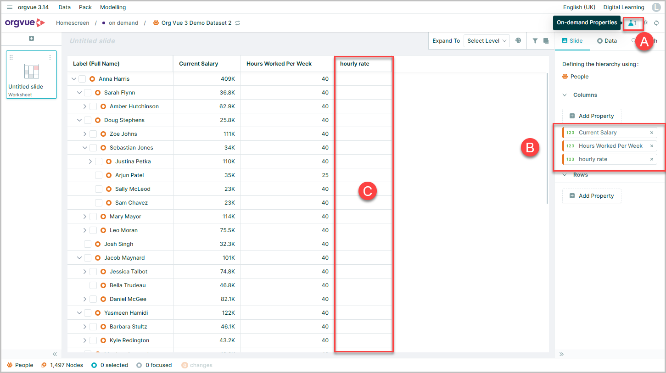Click the dataset sync icon after Demo Dataset 2
The height and width of the screenshot is (373, 666).
tap(237, 23)
